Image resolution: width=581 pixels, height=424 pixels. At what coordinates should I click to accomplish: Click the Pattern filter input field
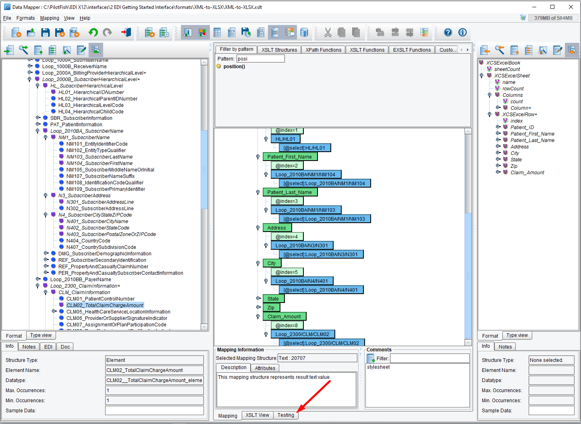(x=260, y=59)
